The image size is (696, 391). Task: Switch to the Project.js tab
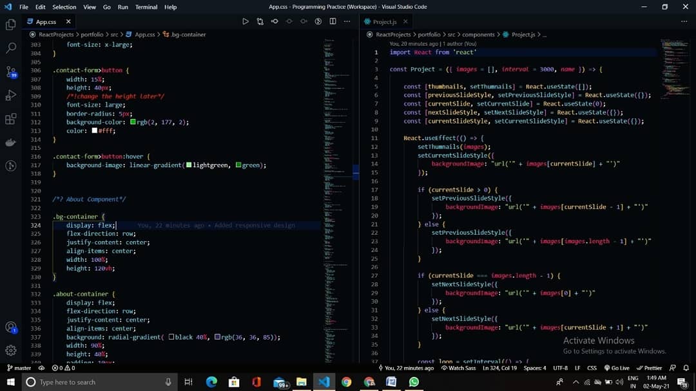384,21
